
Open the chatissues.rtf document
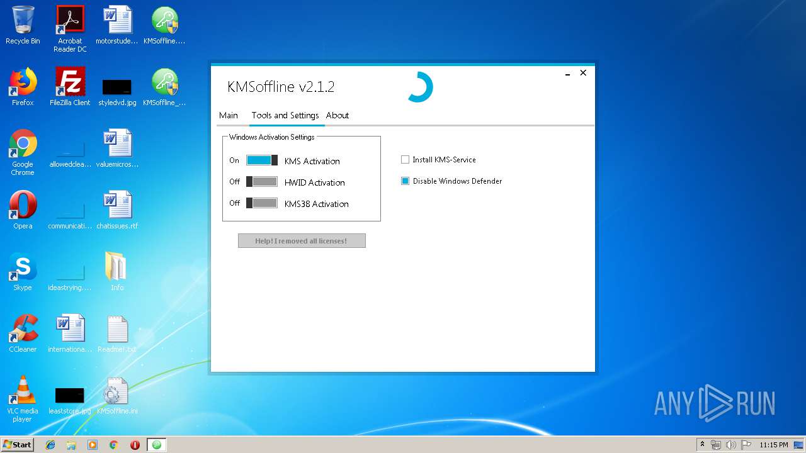coord(117,210)
